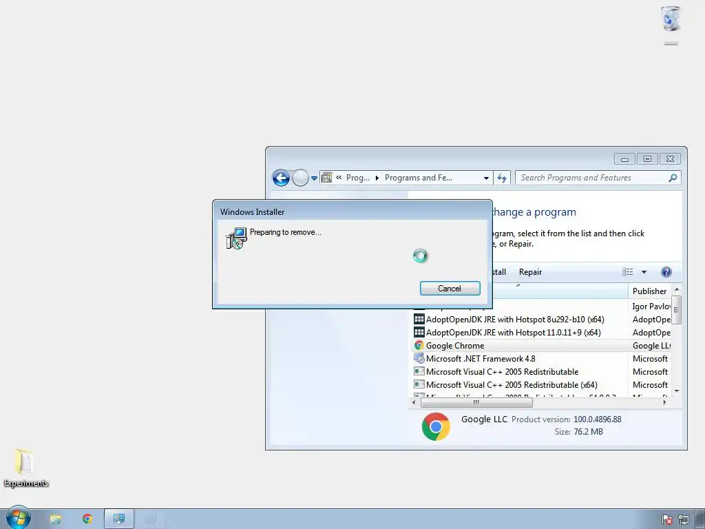Click product version 100.0.4896.88 value
The image size is (705, 529).
(x=597, y=419)
